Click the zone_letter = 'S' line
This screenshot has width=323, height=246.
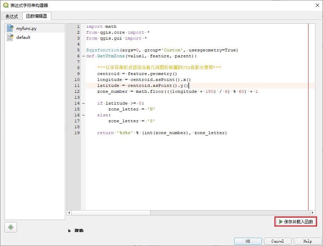132,121
